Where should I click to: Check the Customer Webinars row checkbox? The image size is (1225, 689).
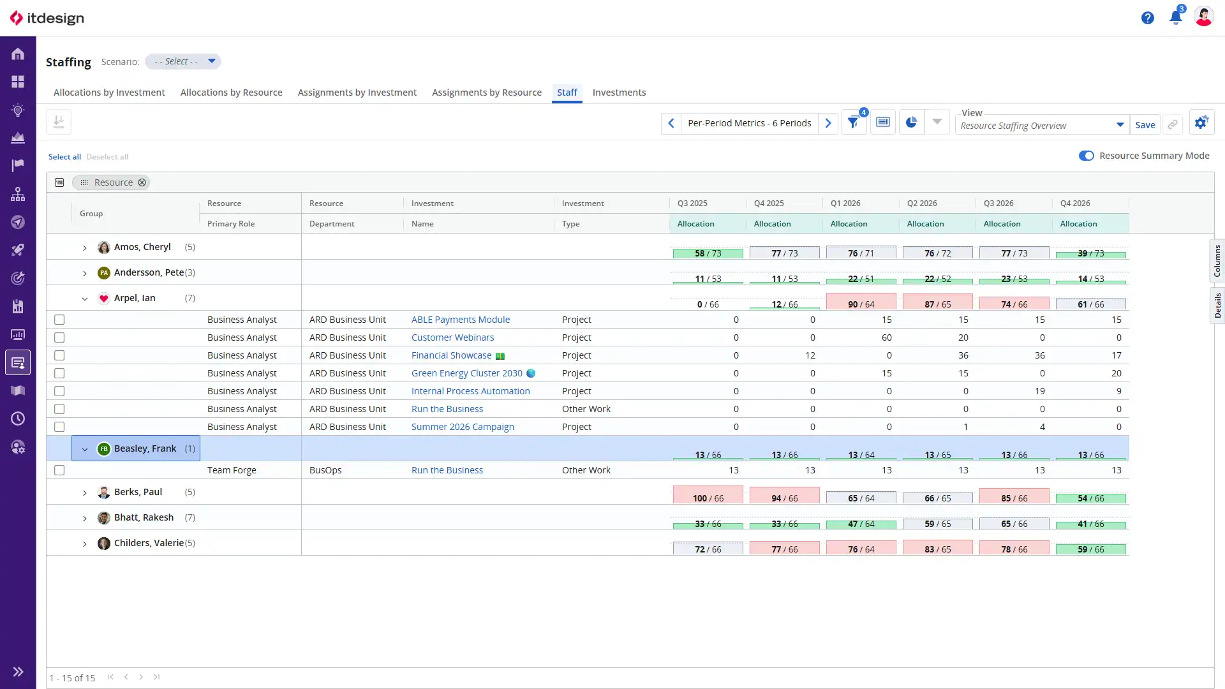click(x=59, y=337)
